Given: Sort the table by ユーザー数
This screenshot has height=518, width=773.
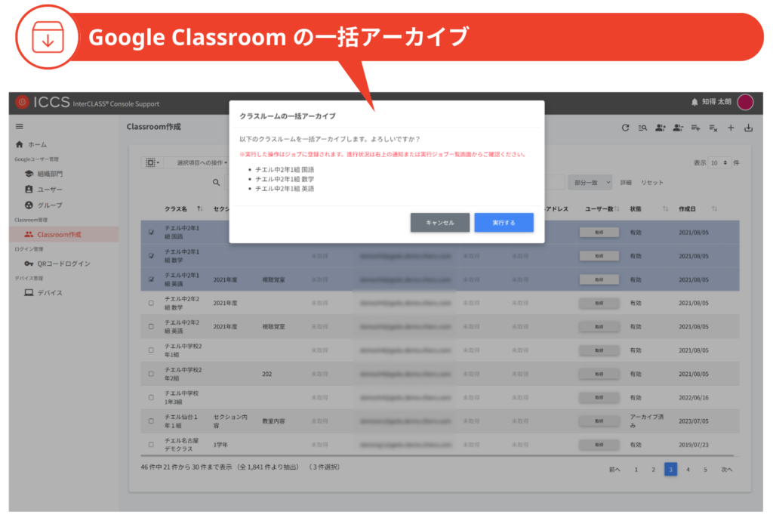Looking at the screenshot, I should click(x=617, y=208).
